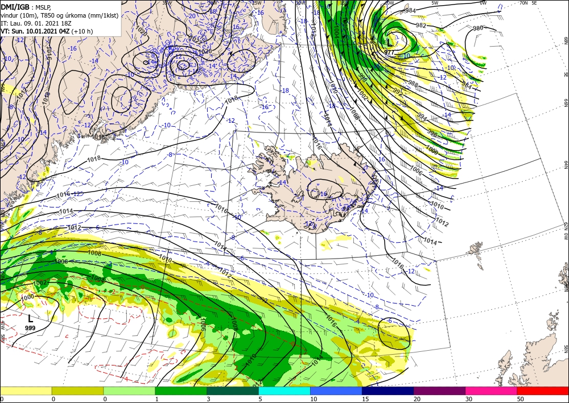Click the legend value '15'
This screenshot has width=569, height=403.
point(365,399)
